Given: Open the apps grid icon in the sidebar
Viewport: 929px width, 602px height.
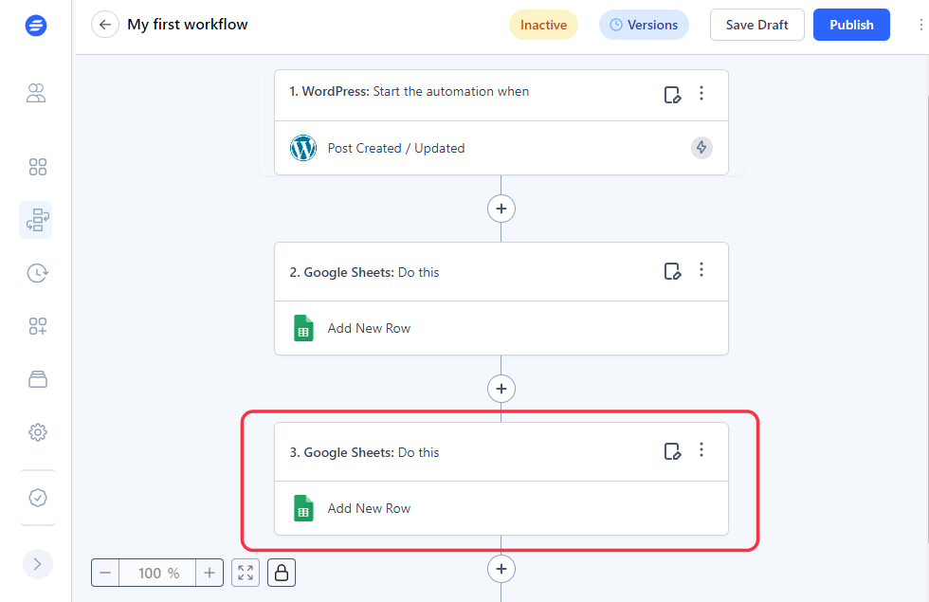Looking at the screenshot, I should click(x=38, y=167).
